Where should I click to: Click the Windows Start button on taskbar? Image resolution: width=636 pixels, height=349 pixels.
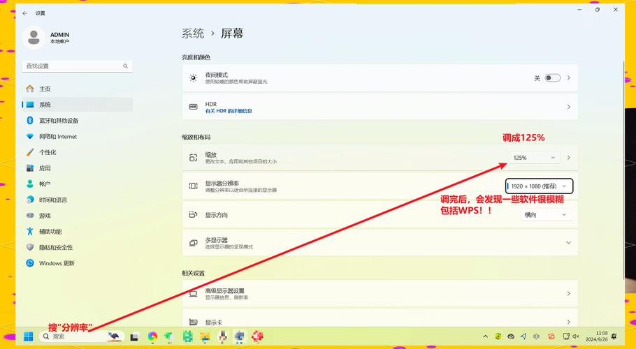tap(29, 336)
